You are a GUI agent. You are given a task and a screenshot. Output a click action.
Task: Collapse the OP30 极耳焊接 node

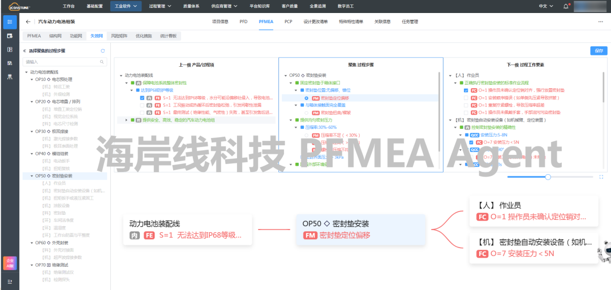(32, 131)
